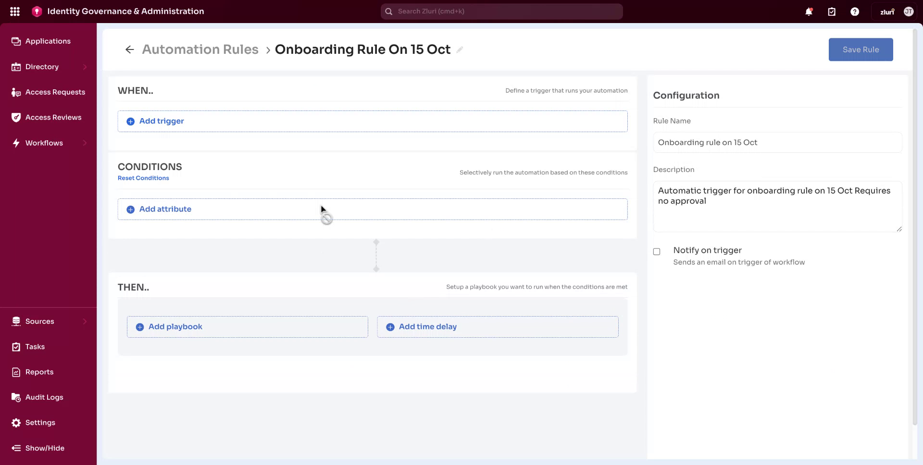The height and width of the screenshot is (465, 923).
Task: Click the edit pencil next to rule title
Action: click(x=460, y=49)
